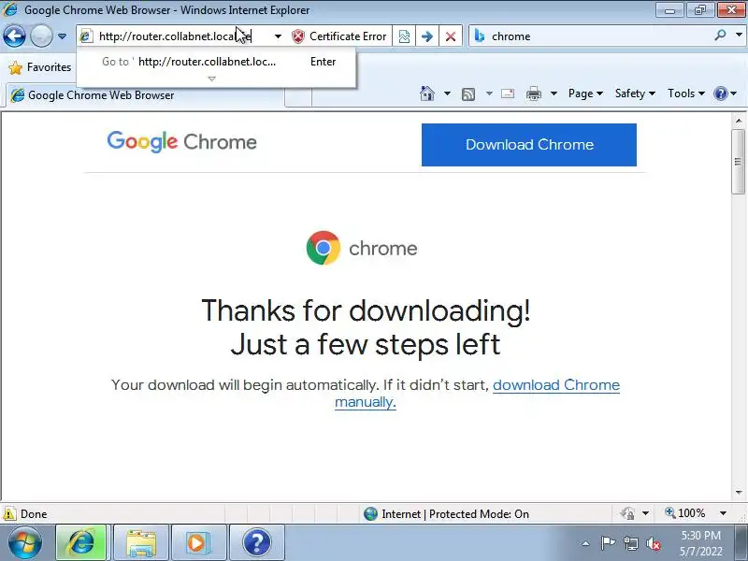Viewport: 748px width, 561px height.
Task: Click the round Chrome logo icon
Action: (324, 248)
